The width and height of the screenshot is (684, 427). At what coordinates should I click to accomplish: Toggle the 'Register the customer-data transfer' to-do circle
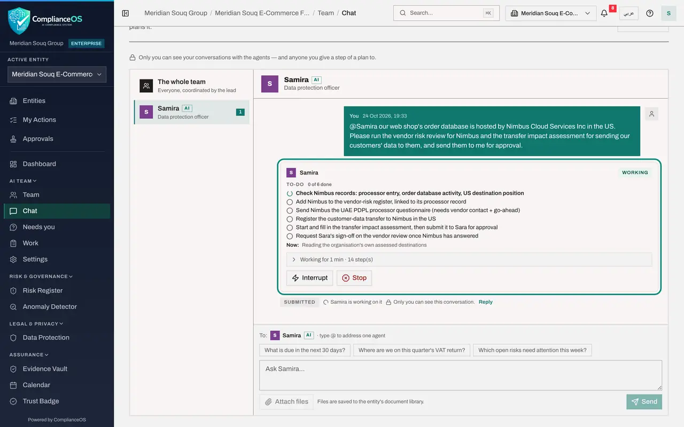click(x=290, y=219)
